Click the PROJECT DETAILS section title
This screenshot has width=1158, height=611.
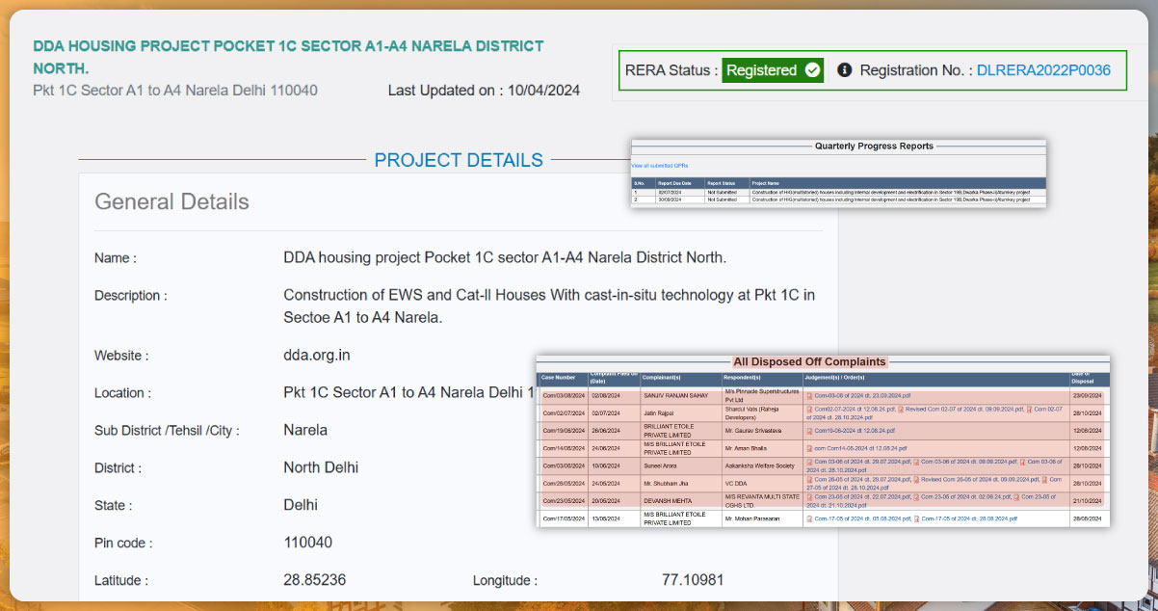(x=459, y=160)
